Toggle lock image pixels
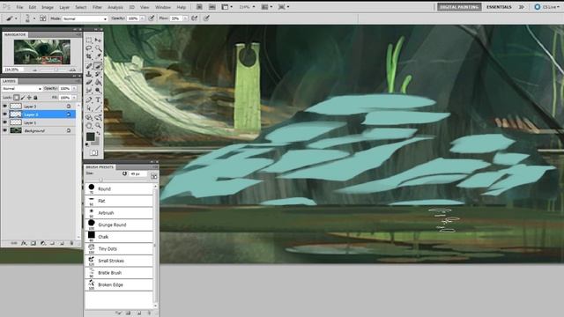 click(x=23, y=98)
